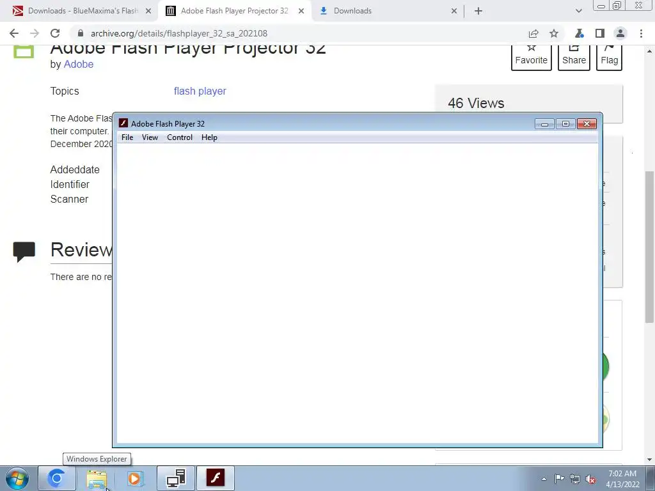Open the File menu in Flash Player
655x491 pixels.
pos(127,137)
